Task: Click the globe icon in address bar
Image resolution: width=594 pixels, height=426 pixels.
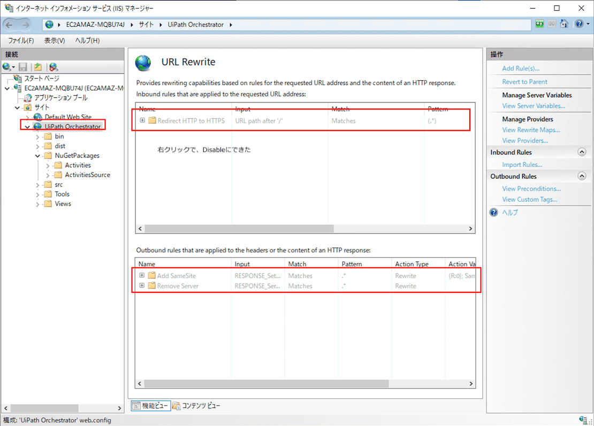Action: tap(49, 25)
